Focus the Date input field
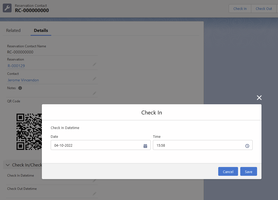This screenshot has height=200, width=278. pos(96,145)
